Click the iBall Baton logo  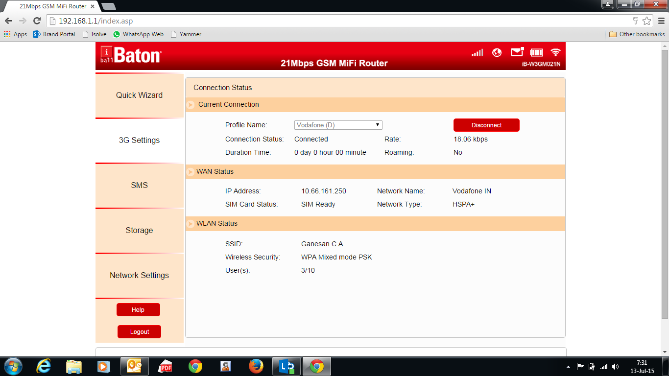tap(131, 55)
